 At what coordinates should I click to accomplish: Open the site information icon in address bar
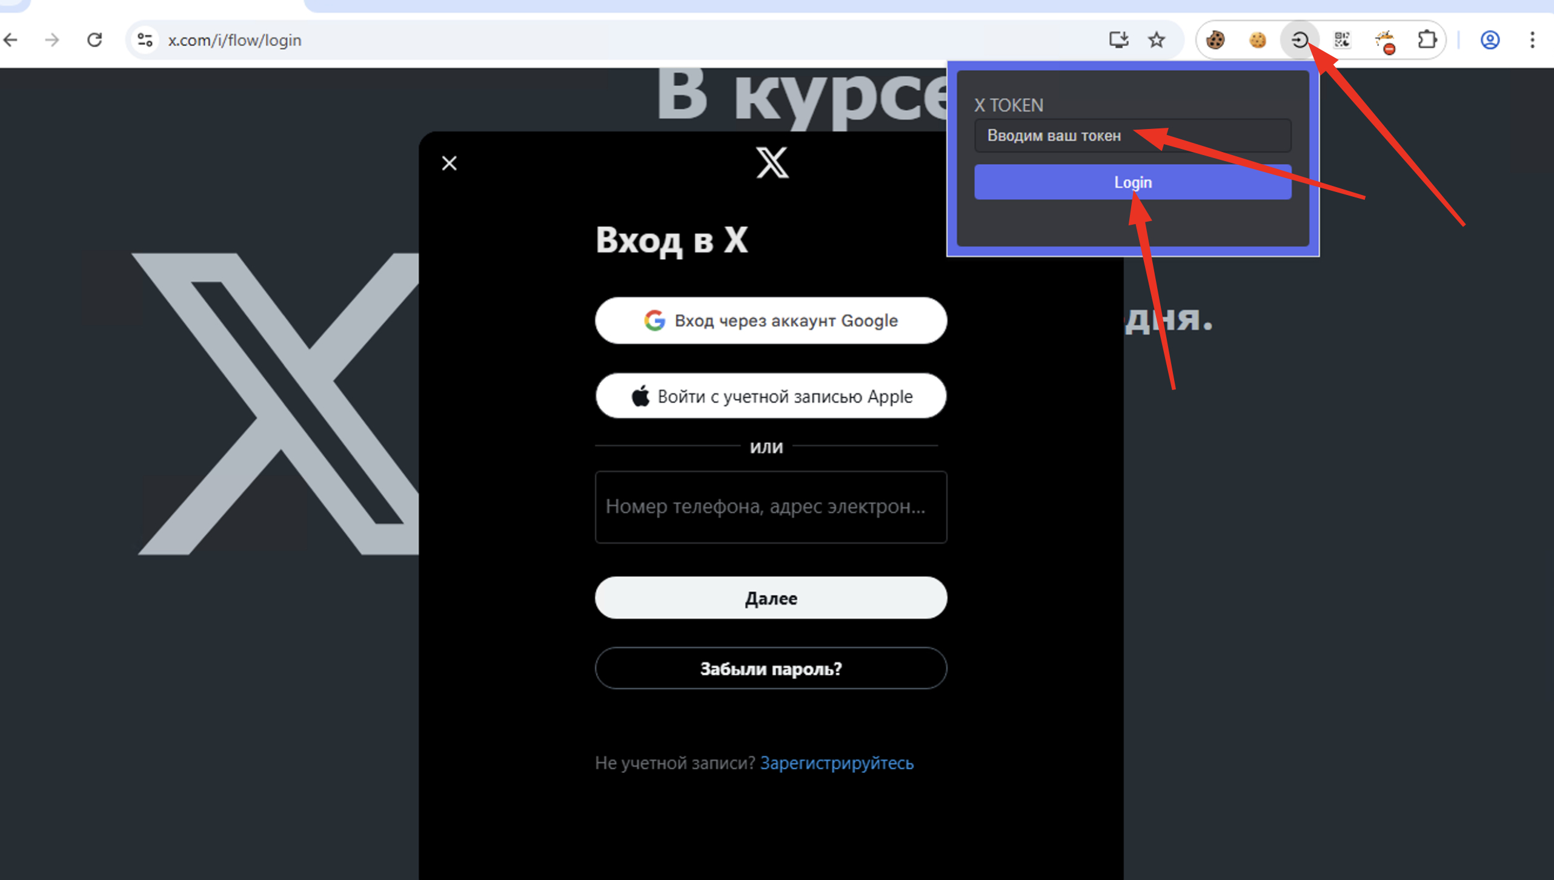tap(145, 40)
